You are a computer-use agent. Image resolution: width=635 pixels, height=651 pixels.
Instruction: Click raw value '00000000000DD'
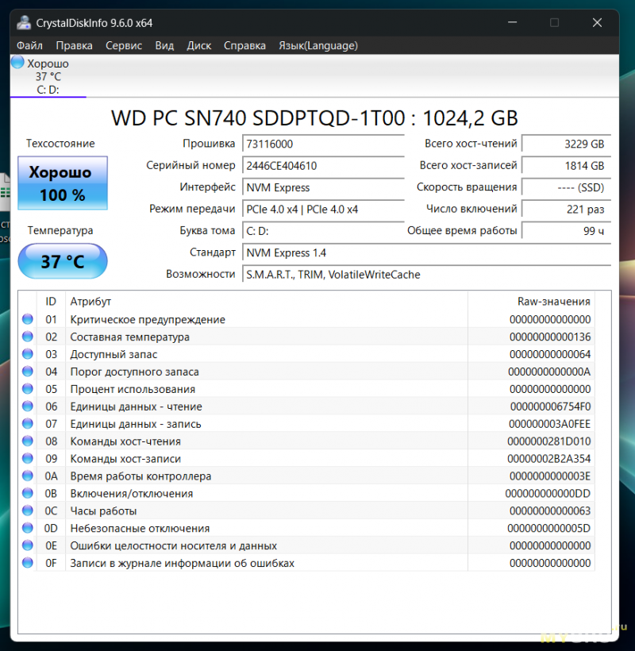[x=548, y=493]
